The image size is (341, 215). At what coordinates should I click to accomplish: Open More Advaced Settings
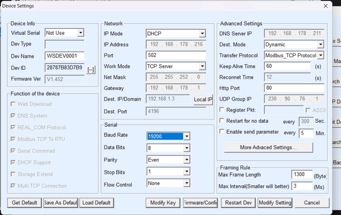(x=269, y=147)
